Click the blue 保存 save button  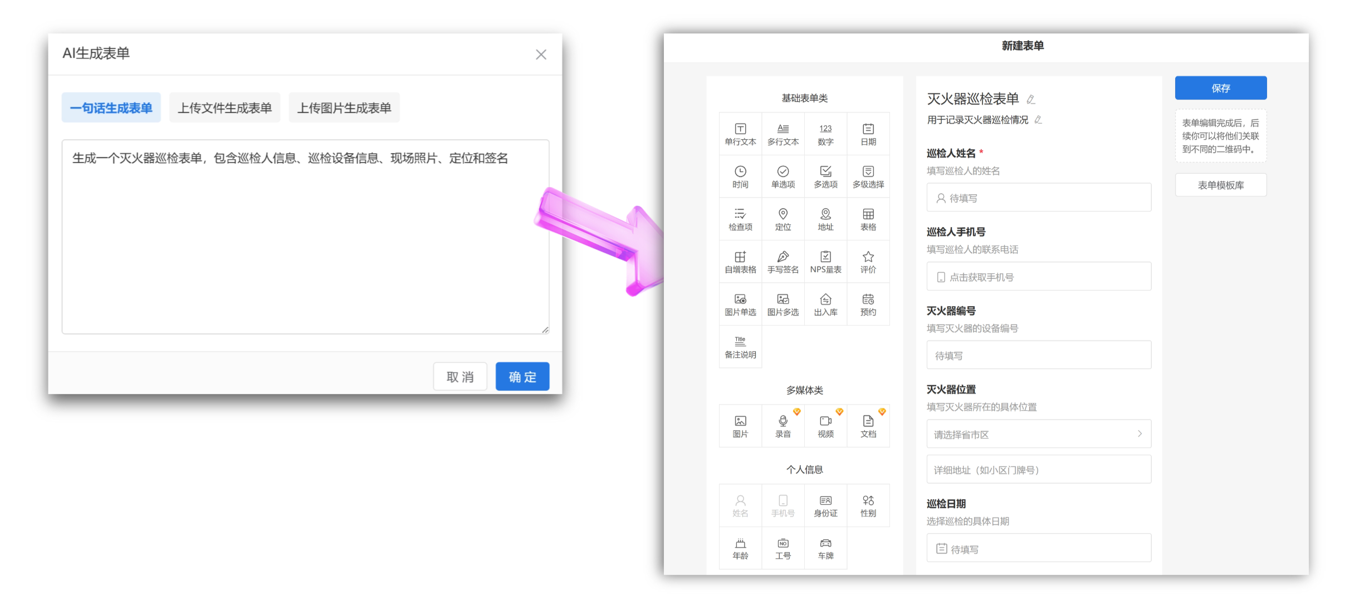click(x=1220, y=88)
